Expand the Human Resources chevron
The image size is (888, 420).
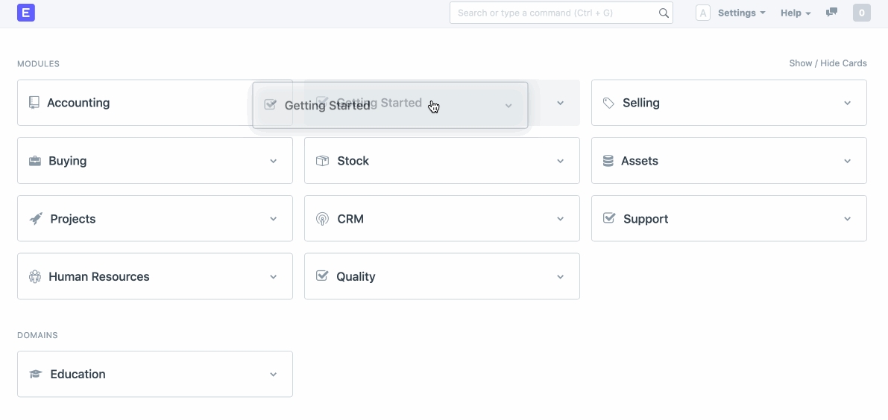(x=273, y=277)
